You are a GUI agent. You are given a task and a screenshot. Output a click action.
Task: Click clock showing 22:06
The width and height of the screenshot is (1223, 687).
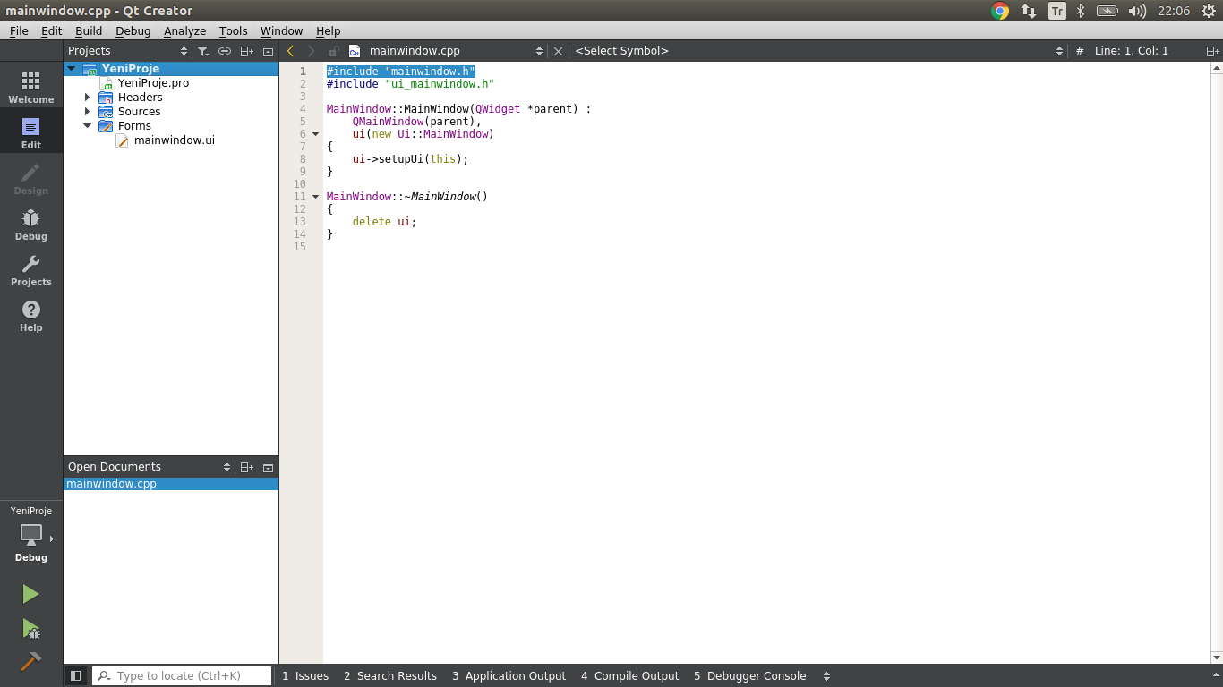point(1174,11)
